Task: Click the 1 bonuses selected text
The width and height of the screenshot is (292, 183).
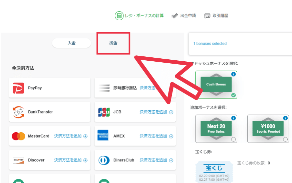Action: [210, 44]
